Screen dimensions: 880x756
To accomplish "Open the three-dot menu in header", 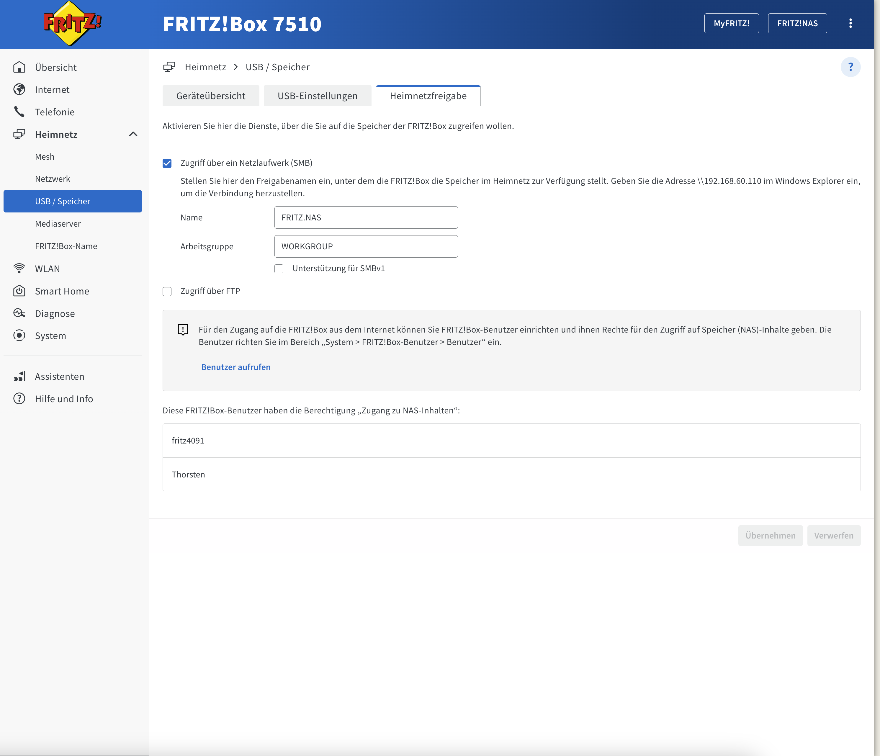I will coord(850,23).
